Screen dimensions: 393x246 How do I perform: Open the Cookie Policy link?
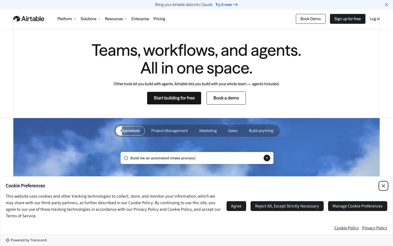click(x=347, y=228)
